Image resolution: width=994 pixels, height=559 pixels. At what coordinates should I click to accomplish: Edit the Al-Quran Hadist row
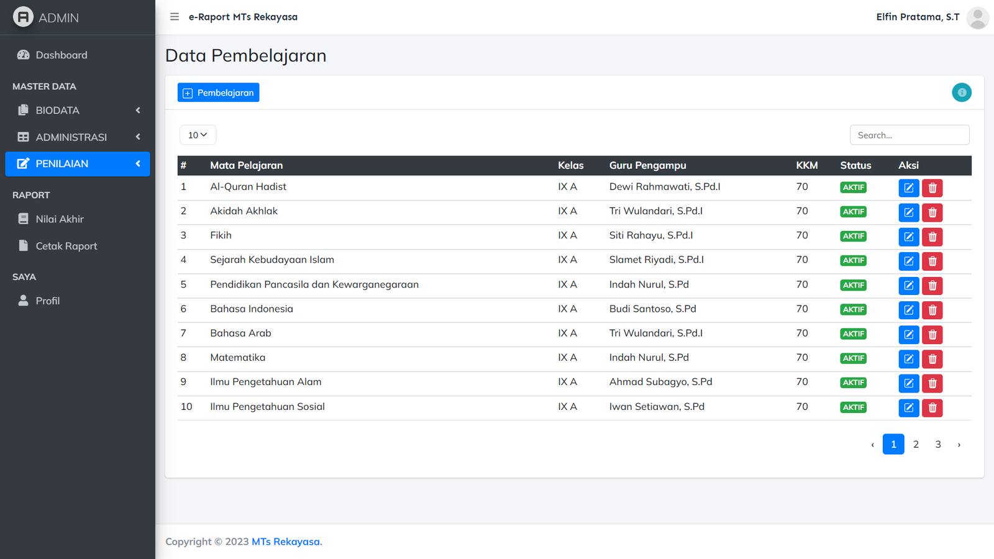(x=908, y=188)
